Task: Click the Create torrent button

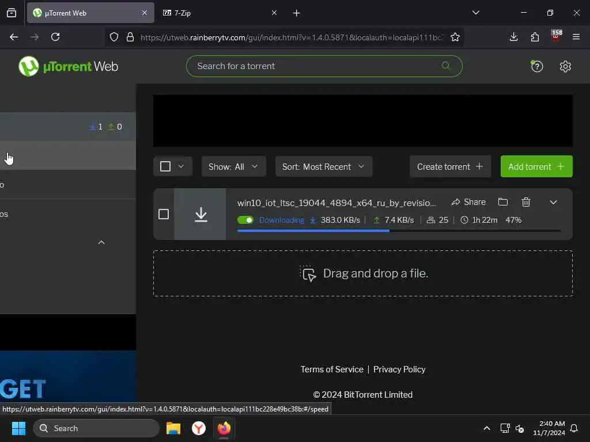Action: click(x=450, y=166)
